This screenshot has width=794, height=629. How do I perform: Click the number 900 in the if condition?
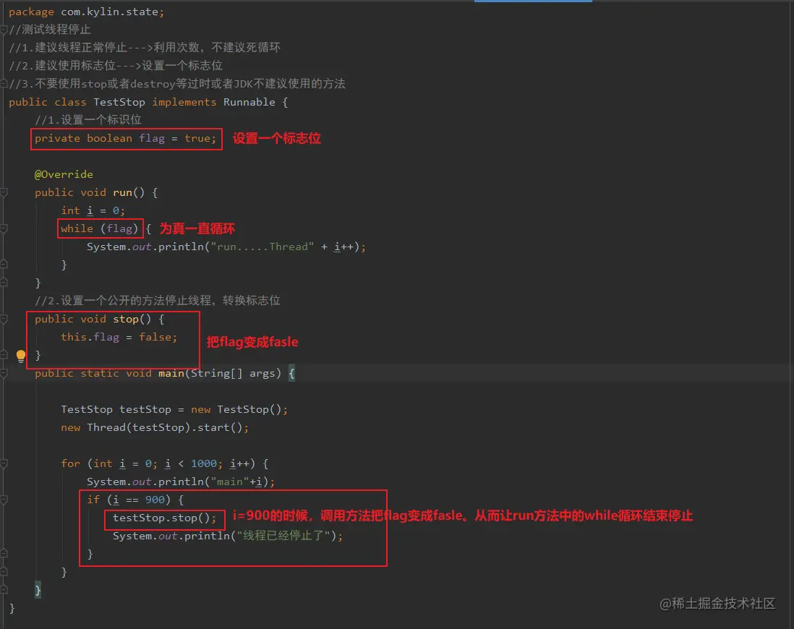coord(155,500)
